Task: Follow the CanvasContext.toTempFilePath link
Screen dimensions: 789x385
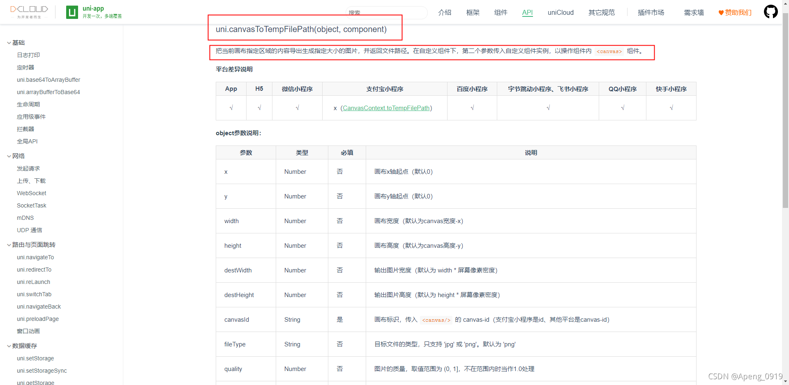Action: pyautogui.click(x=386, y=108)
